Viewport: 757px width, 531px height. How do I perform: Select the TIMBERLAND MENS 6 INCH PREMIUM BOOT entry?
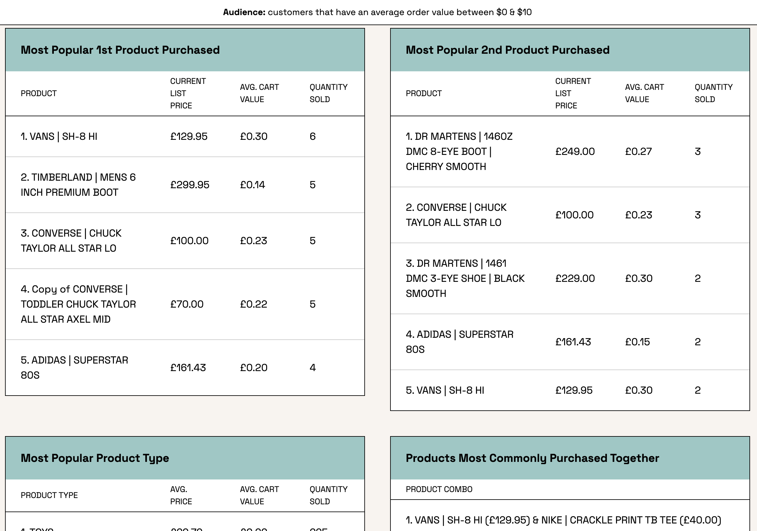pos(78,185)
